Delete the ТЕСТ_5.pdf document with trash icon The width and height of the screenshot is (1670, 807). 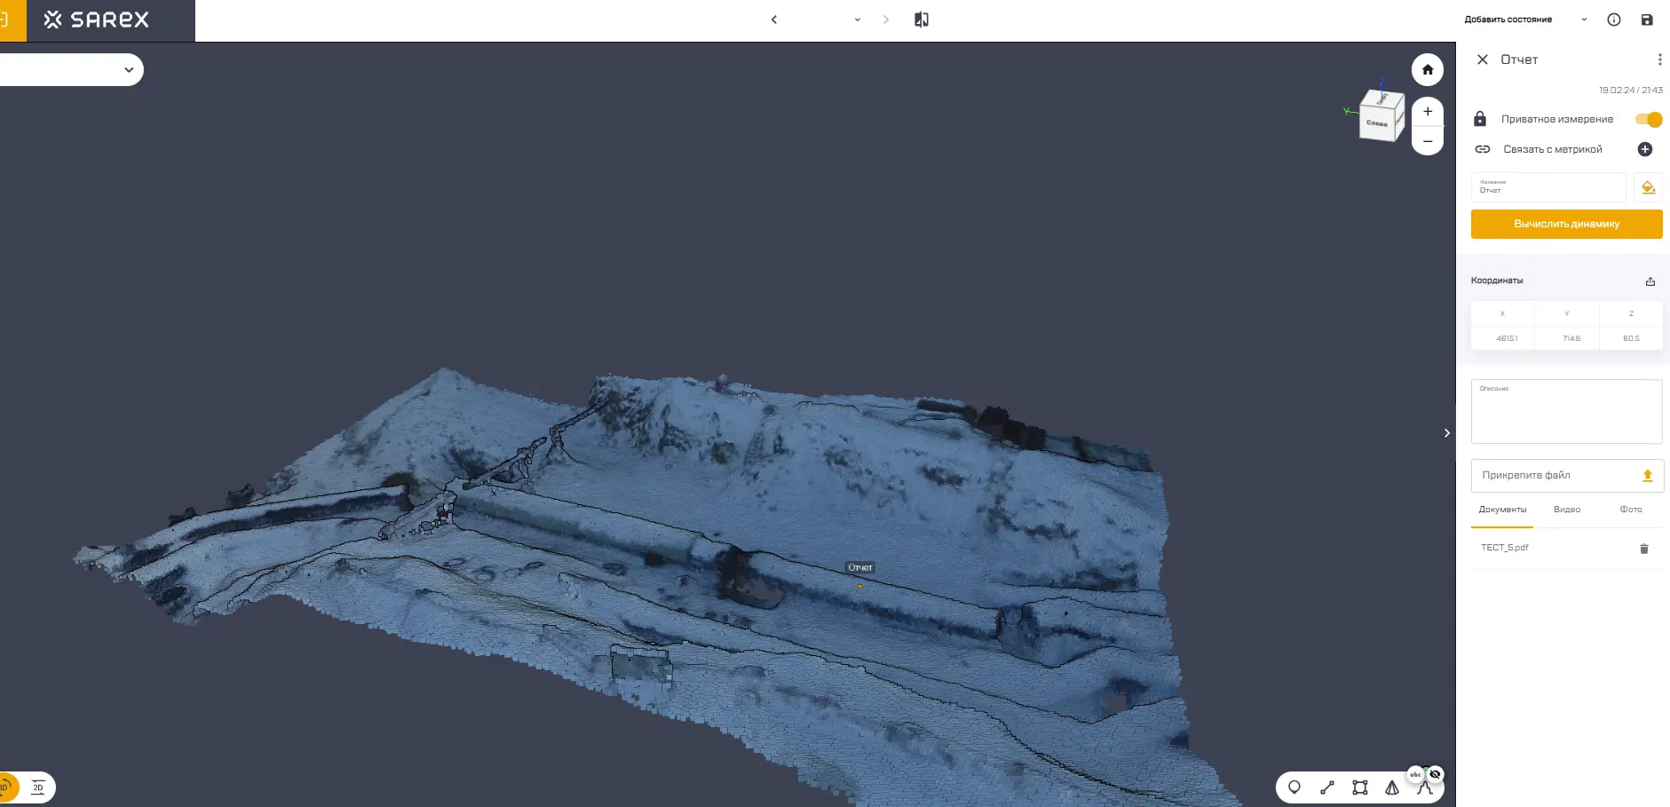[1643, 549]
